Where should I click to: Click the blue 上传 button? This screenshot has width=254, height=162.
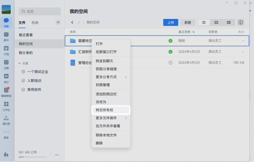[x=171, y=22]
